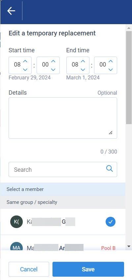The height and width of the screenshot is (280, 132).
Task: Click the scrollbar down arrow
Action: point(129,247)
